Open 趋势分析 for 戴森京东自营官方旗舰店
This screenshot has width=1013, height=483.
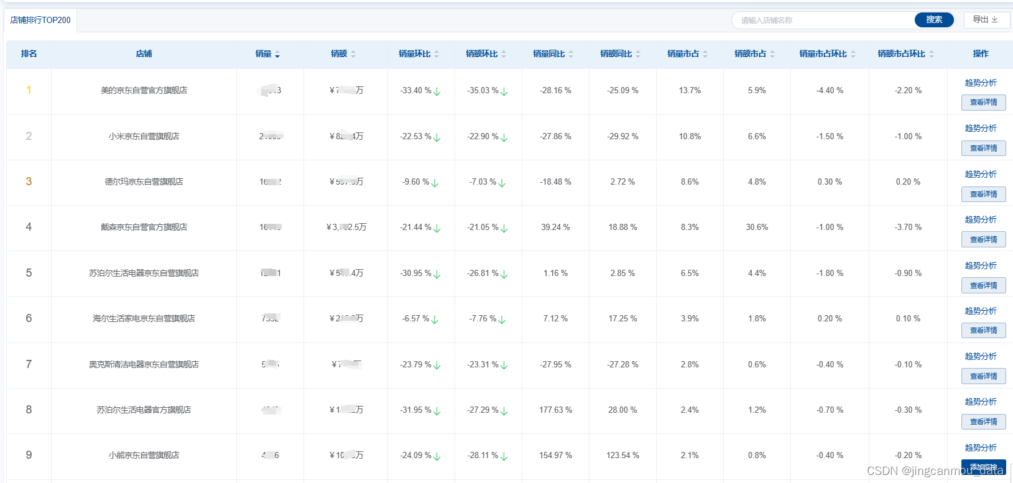point(981,219)
